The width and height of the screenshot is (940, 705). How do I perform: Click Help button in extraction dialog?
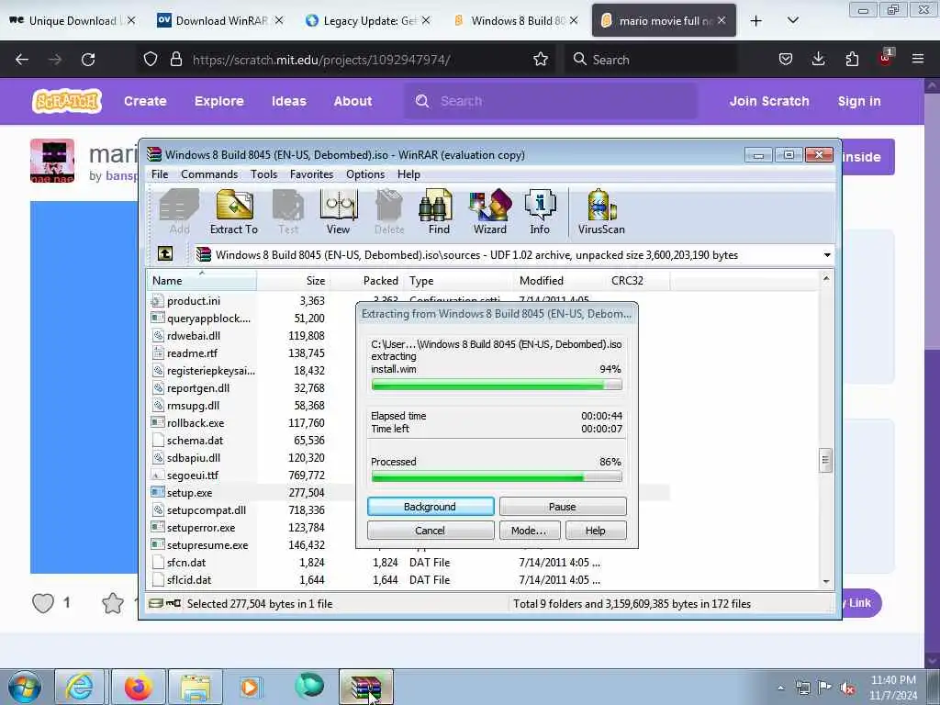[x=595, y=531]
